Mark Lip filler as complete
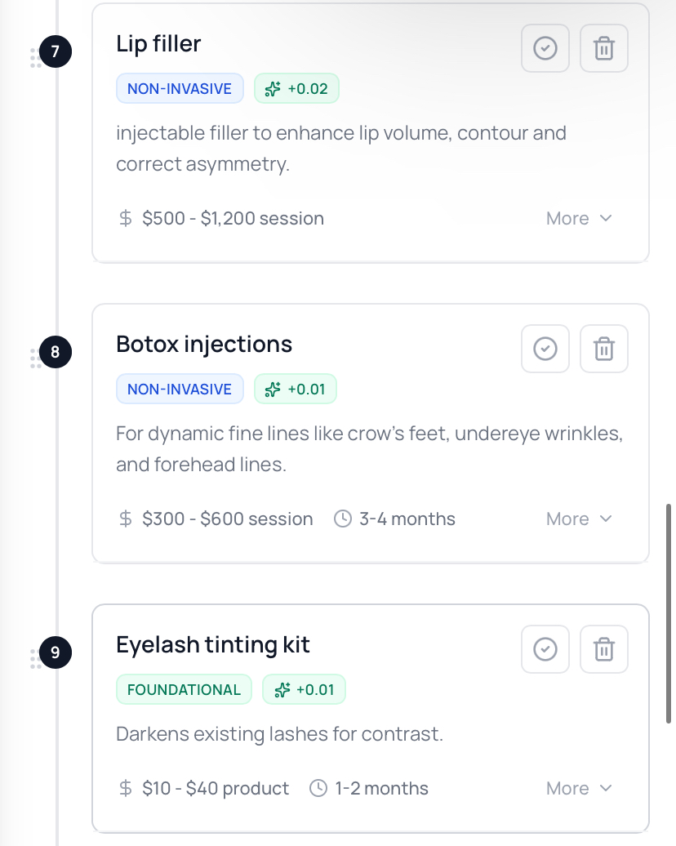 (545, 49)
